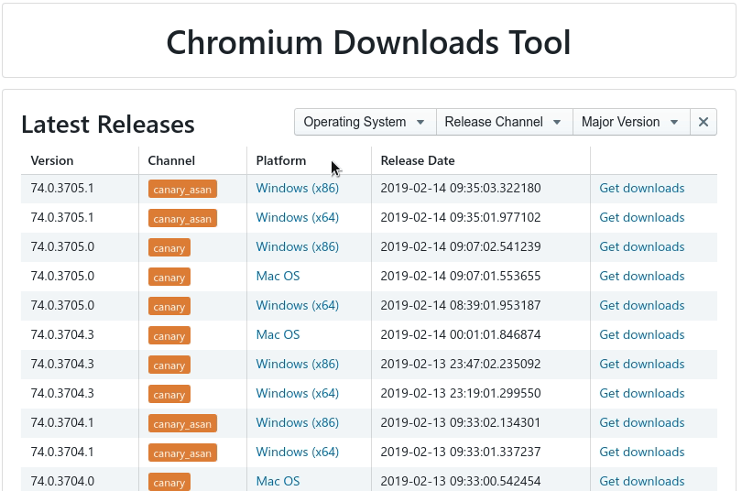The image size is (742, 491).
Task: Get downloads for 74.0.3704.1 Windows (x86)
Action: point(641,423)
